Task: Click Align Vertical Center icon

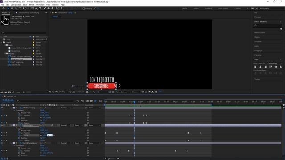Action: 276,67
